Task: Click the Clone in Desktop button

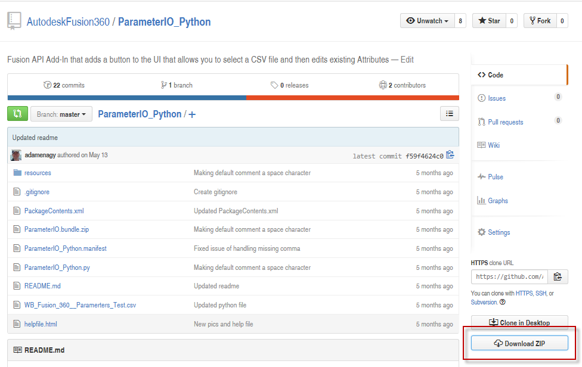Action: coord(519,322)
